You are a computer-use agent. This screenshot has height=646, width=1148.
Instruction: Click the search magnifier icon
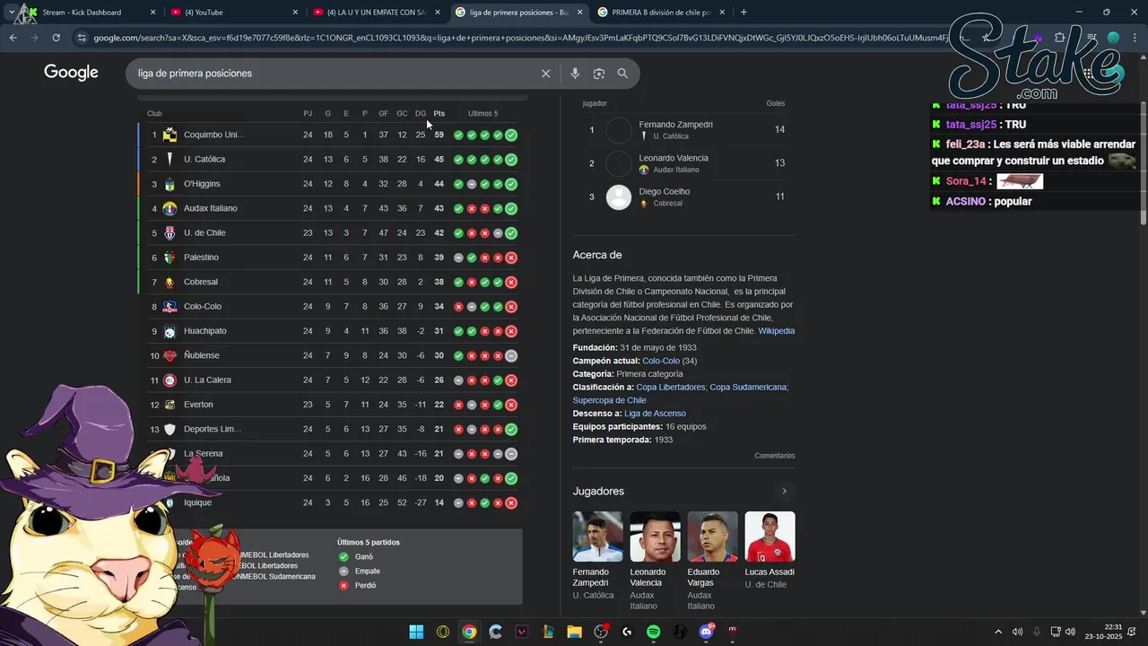[622, 74]
